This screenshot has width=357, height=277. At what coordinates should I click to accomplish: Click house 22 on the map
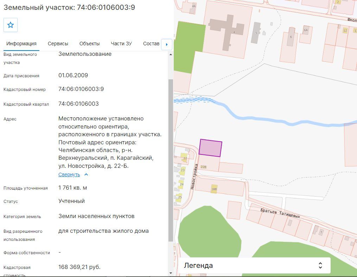click(184, 158)
